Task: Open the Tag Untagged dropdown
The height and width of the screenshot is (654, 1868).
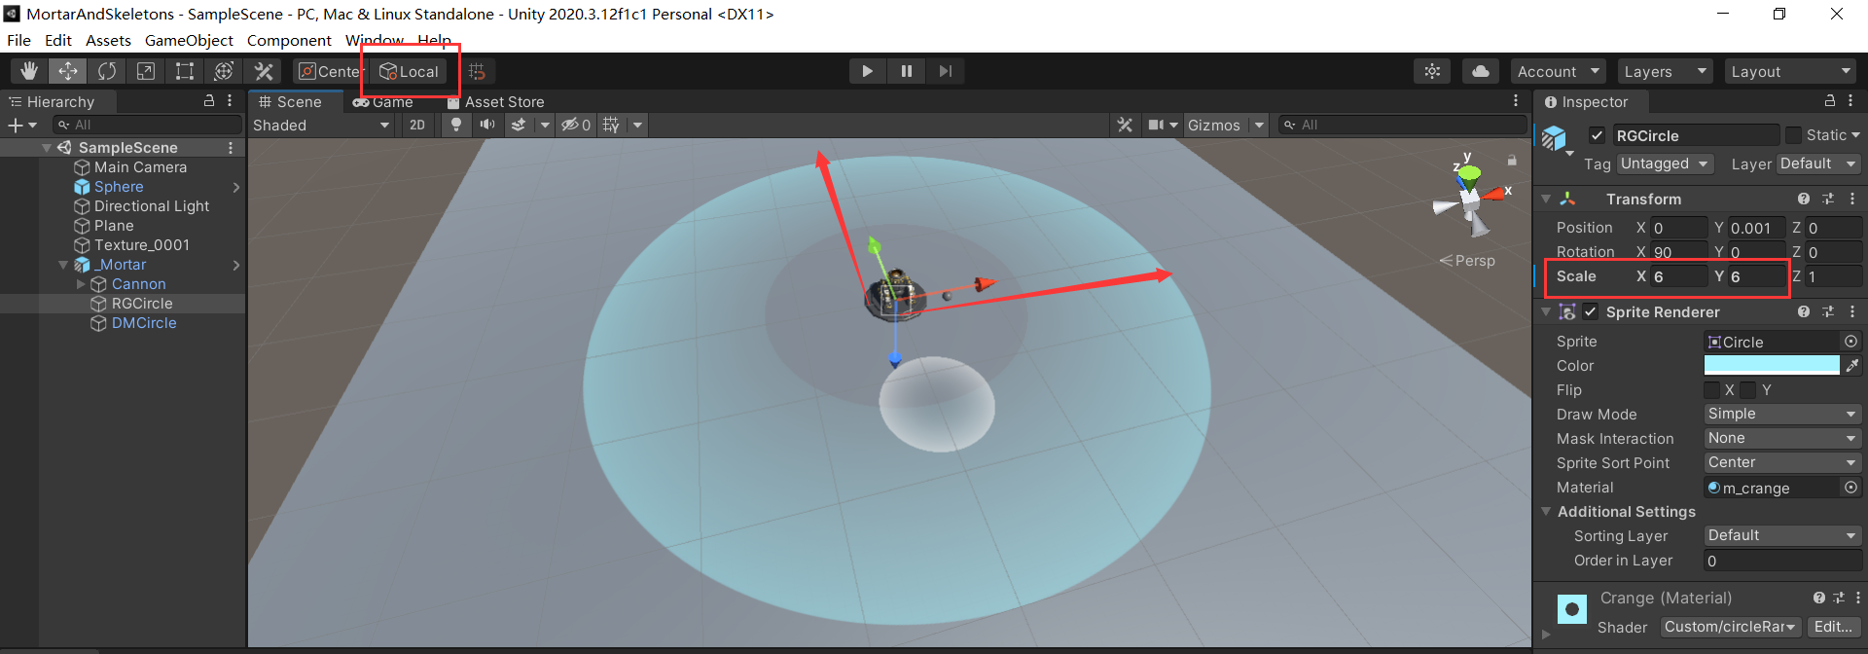Action: click(x=1665, y=163)
